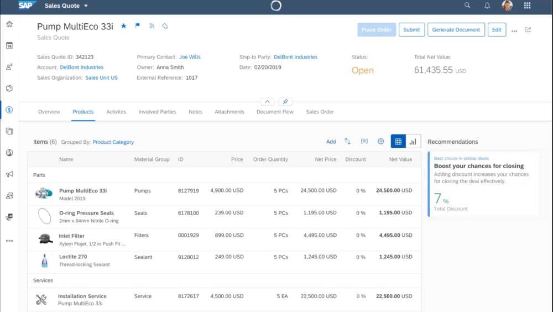Screen dimensions: 553x312
Task: Open more header actions ellipsis
Action: pyautogui.click(x=514, y=31)
